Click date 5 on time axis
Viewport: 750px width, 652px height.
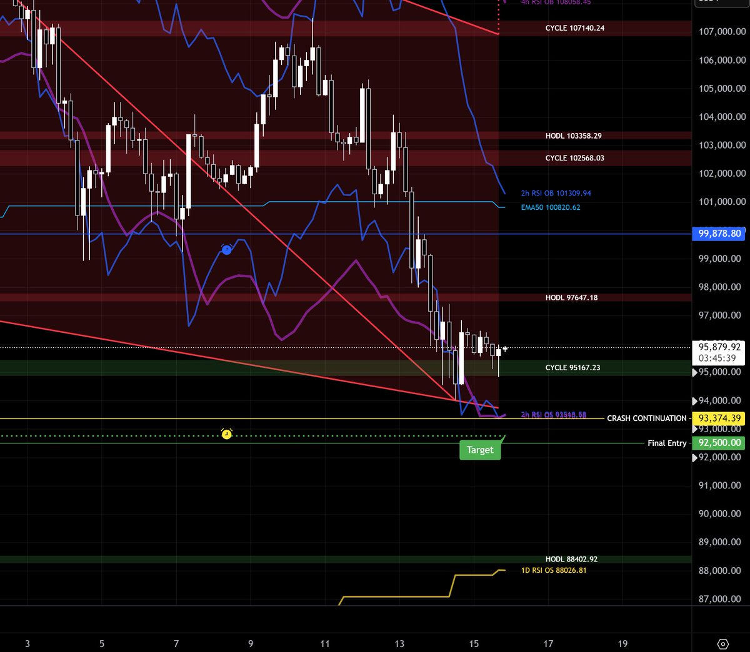[102, 643]
